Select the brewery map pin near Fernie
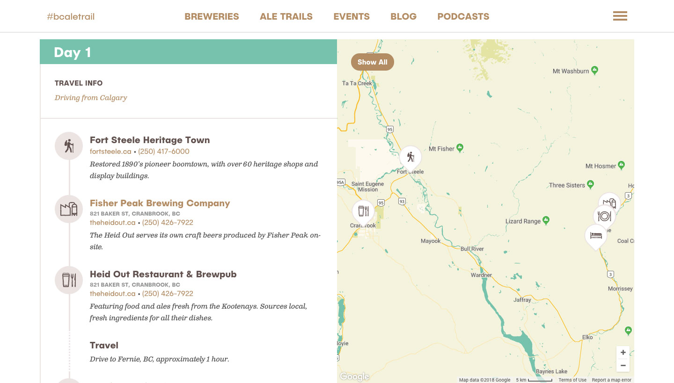The width and height of the screenshot is (674, 383). click(x=610, y=202)
